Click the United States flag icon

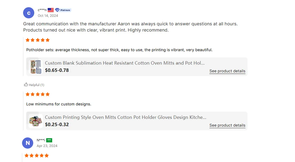click(51, 10)
